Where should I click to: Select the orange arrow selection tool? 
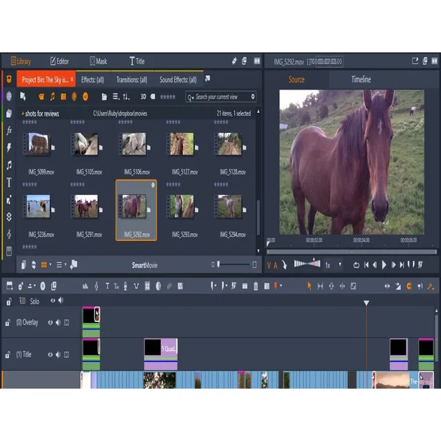[309, 287]
